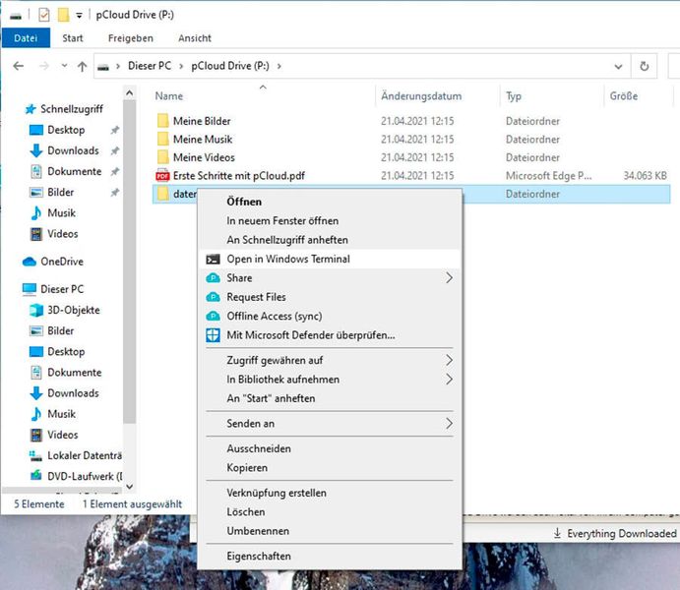Click the chevron after Dieser PC in path
Image resolution: width=680 pixels, height=590 pixels.
[x=181, y=66]
